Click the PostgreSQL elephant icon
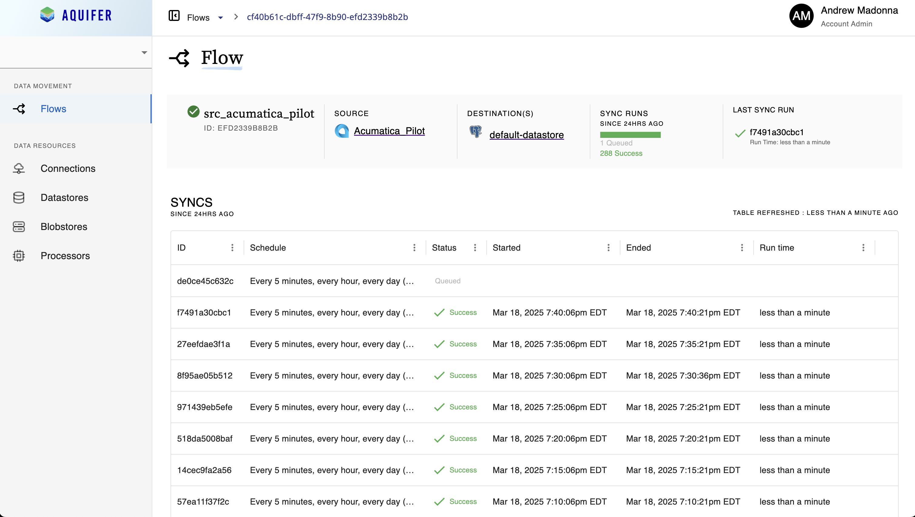The image size is (915, 517). coord(475,132)
